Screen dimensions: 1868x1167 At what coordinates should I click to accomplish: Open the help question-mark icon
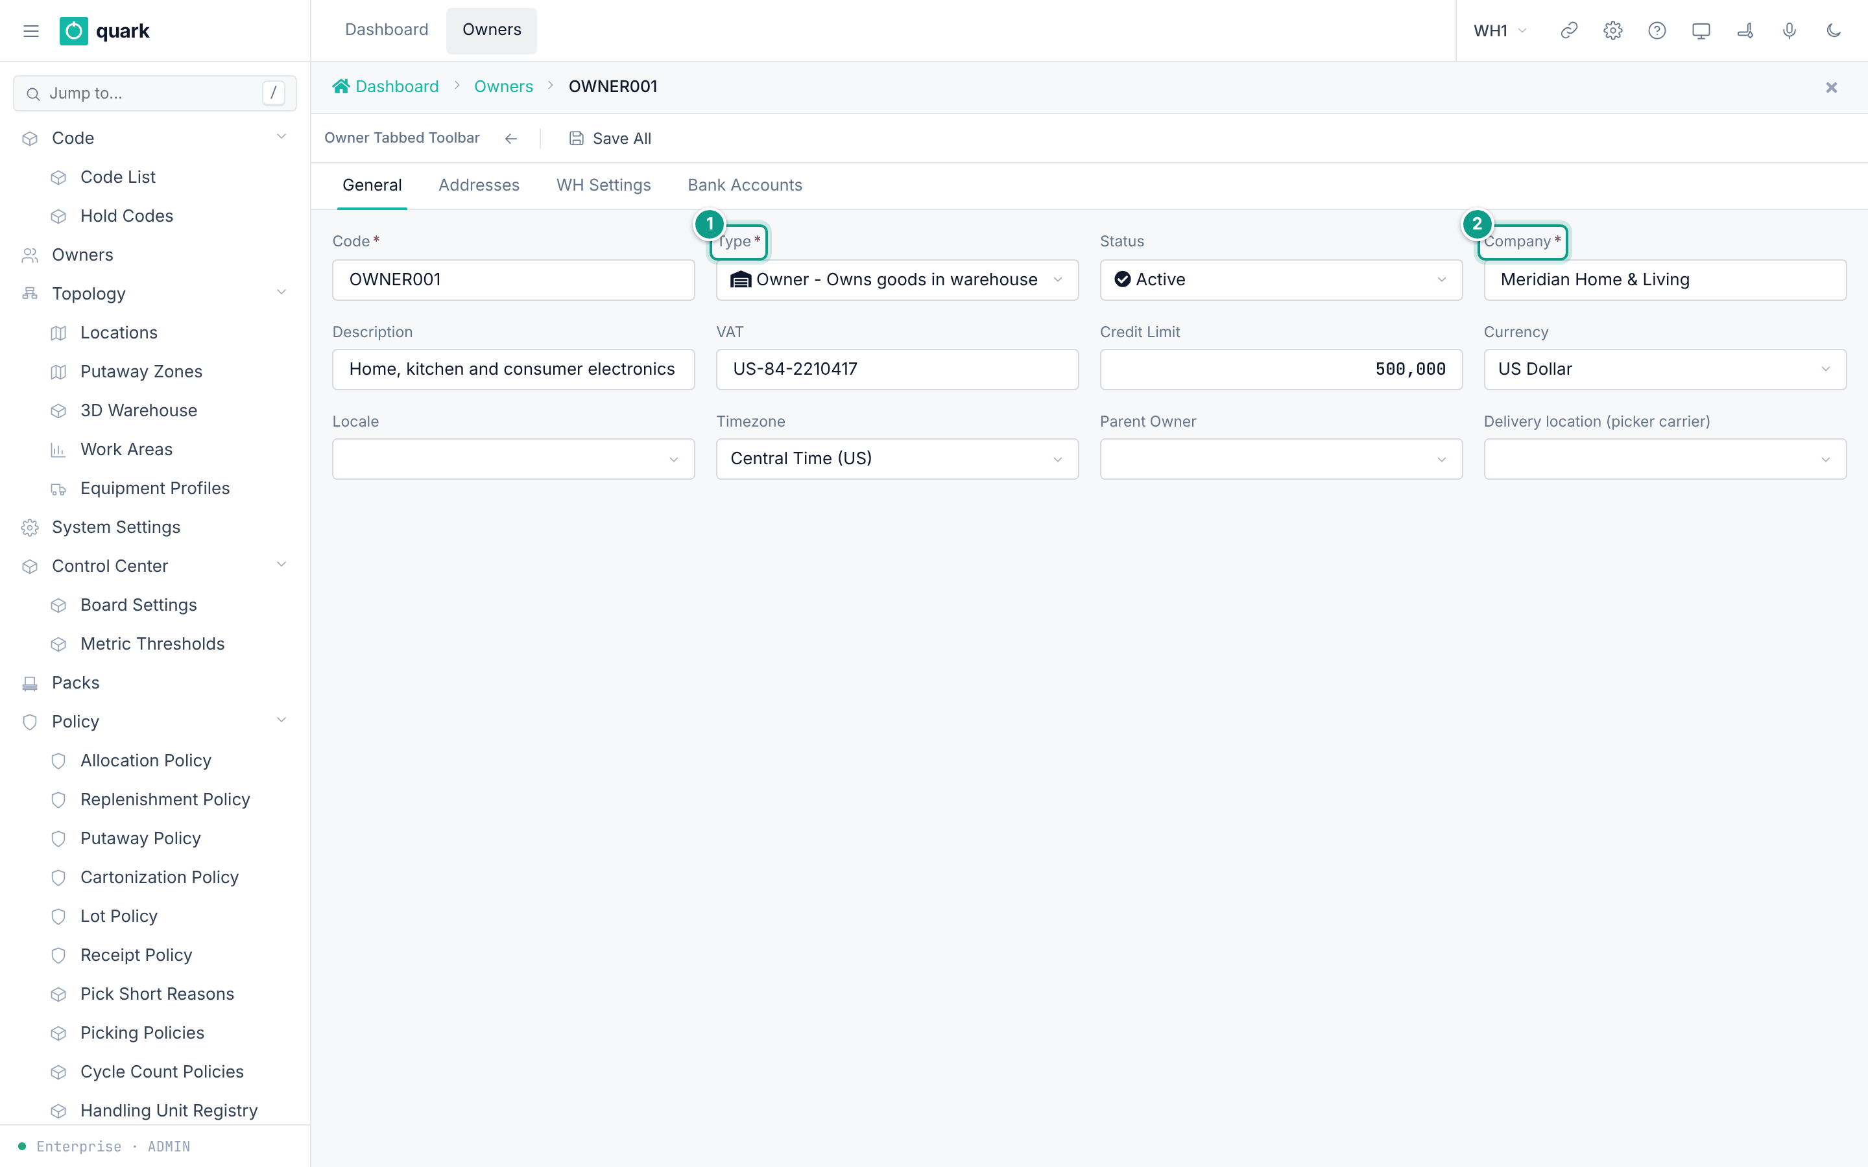[x=1657, y=31]
